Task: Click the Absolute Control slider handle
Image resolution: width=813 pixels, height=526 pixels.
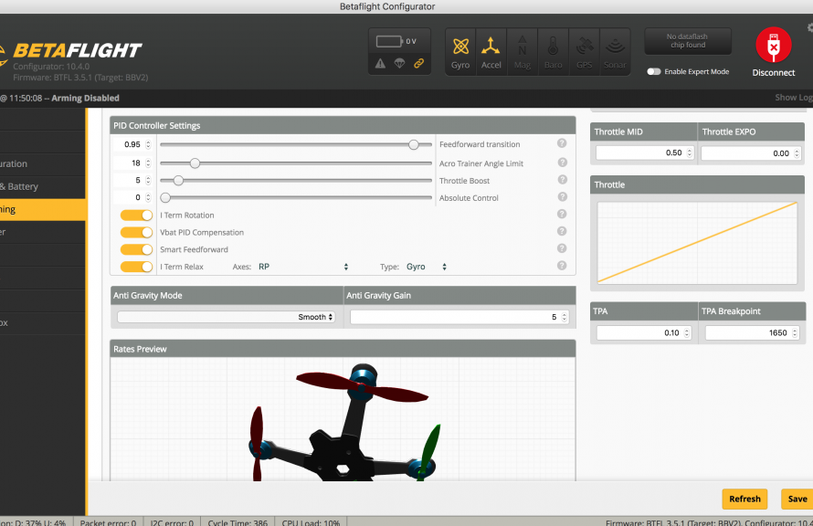Action: click(x=165, y=197)
